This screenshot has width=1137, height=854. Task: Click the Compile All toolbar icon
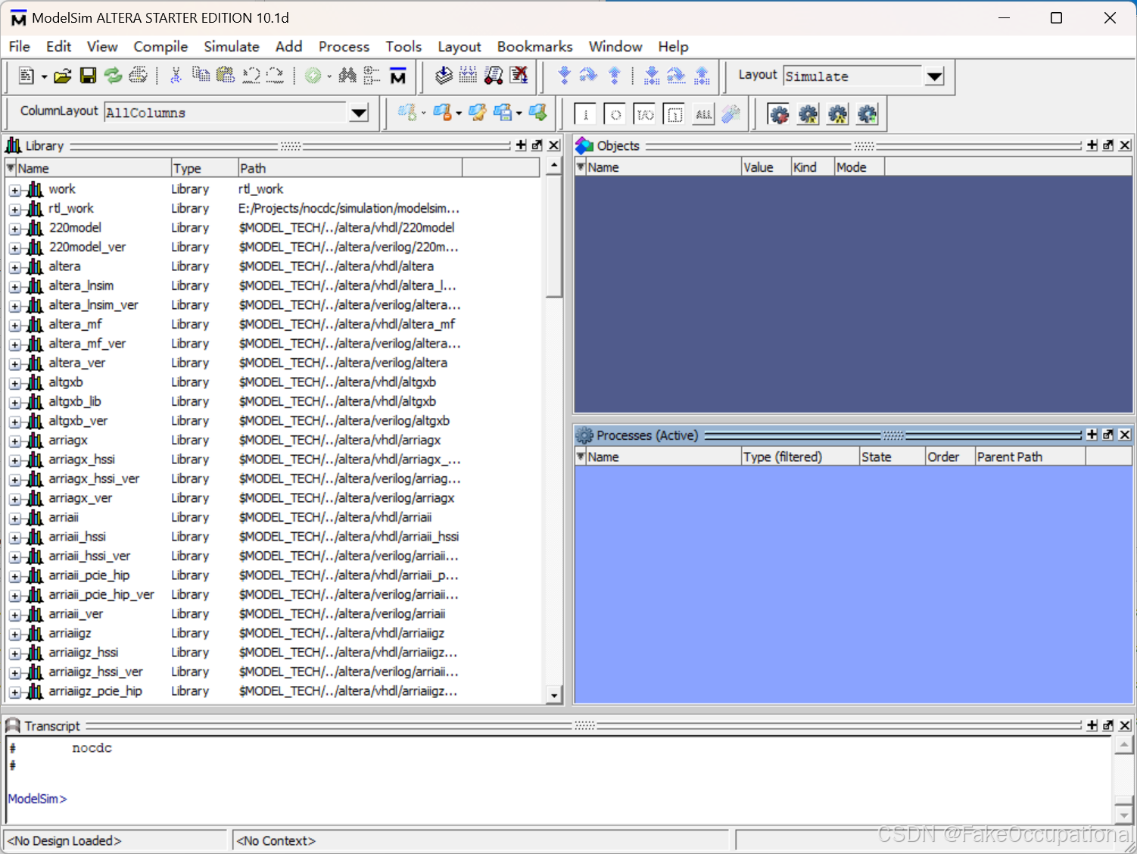pyautogui.click(x=469, y=75)
